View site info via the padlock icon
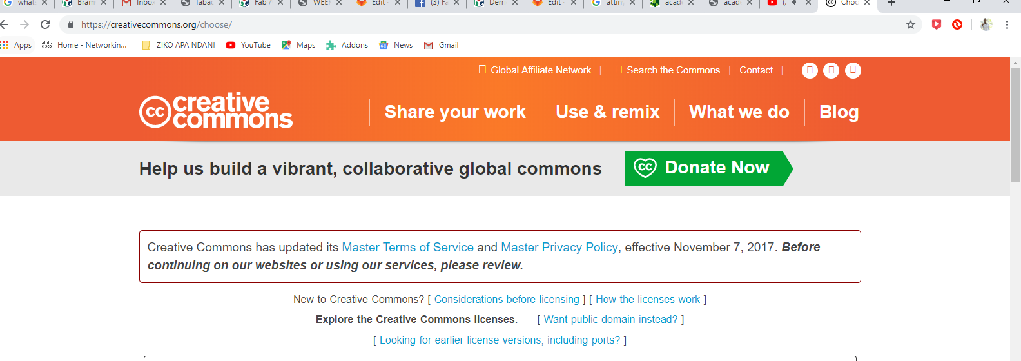This screenshot has height=361, width=1021. pos(71,24)
